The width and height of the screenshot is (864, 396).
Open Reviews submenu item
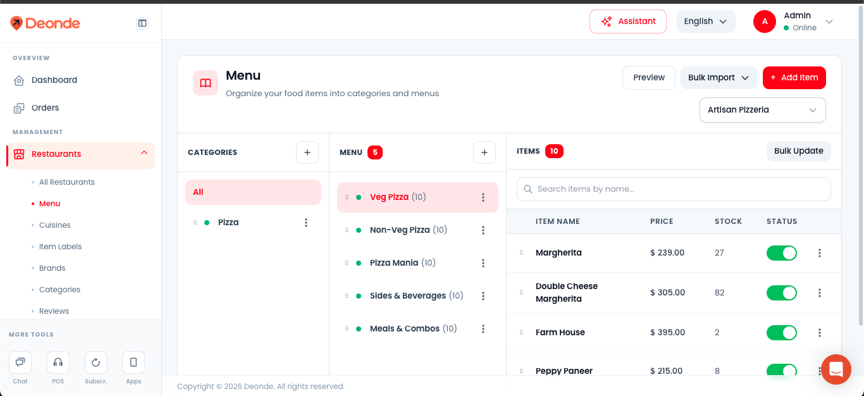click(54, 311)
